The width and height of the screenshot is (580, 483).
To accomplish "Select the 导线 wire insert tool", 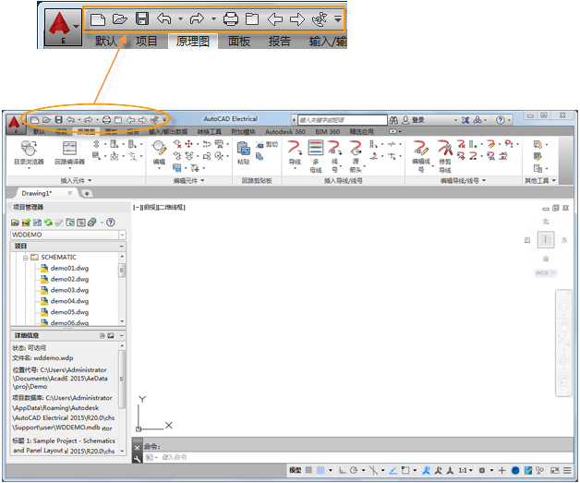I will [295, 152].
